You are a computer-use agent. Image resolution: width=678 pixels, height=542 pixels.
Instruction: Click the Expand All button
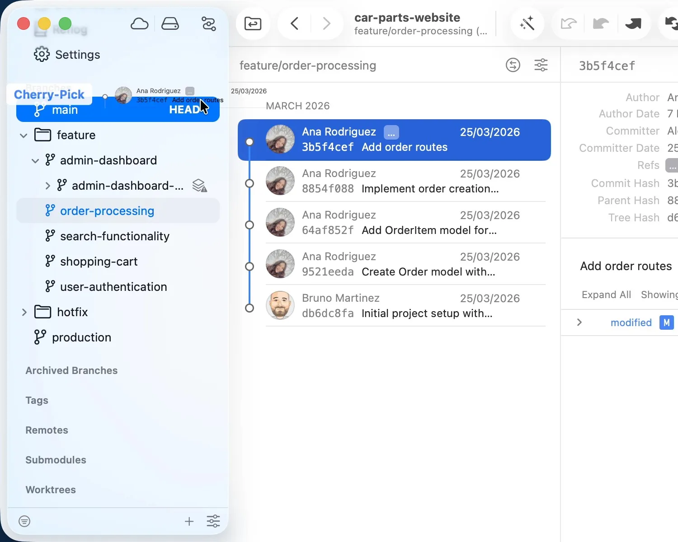[606, 294]
